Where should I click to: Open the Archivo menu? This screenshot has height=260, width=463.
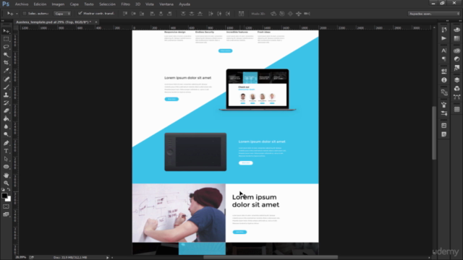tap(22, 4)
